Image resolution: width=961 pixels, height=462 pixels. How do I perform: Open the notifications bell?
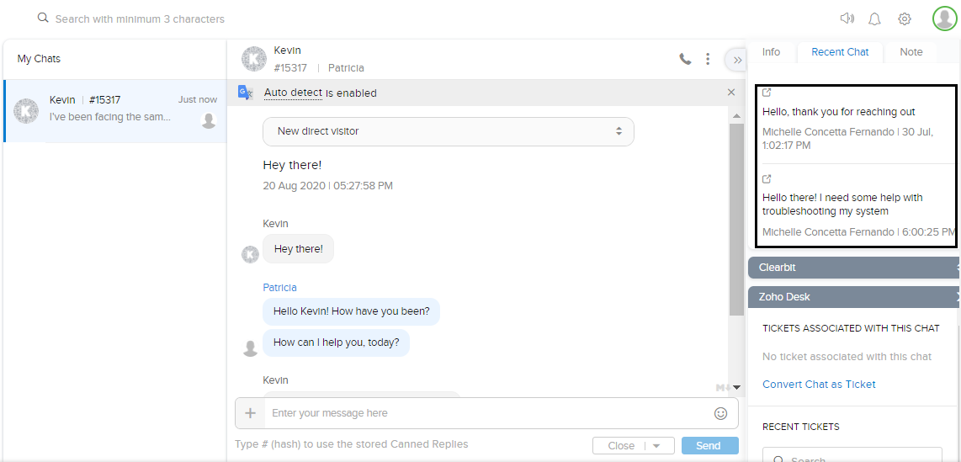(875, 19)
